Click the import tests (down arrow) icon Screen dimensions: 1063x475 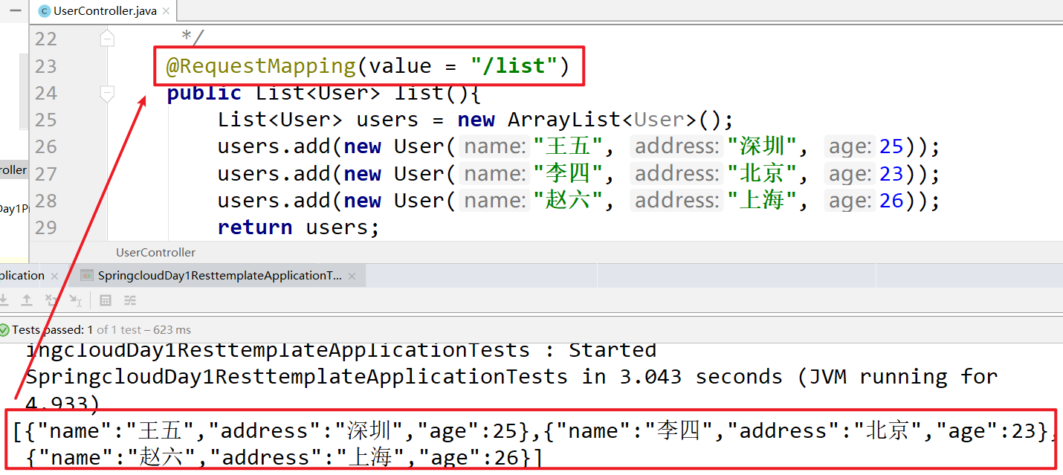4,300
